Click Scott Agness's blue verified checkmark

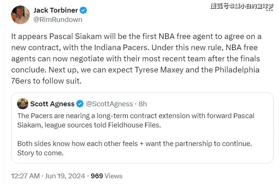click(x=80, y=104)
